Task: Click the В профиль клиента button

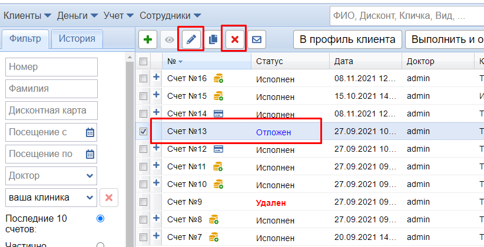Action: [347, 39]
